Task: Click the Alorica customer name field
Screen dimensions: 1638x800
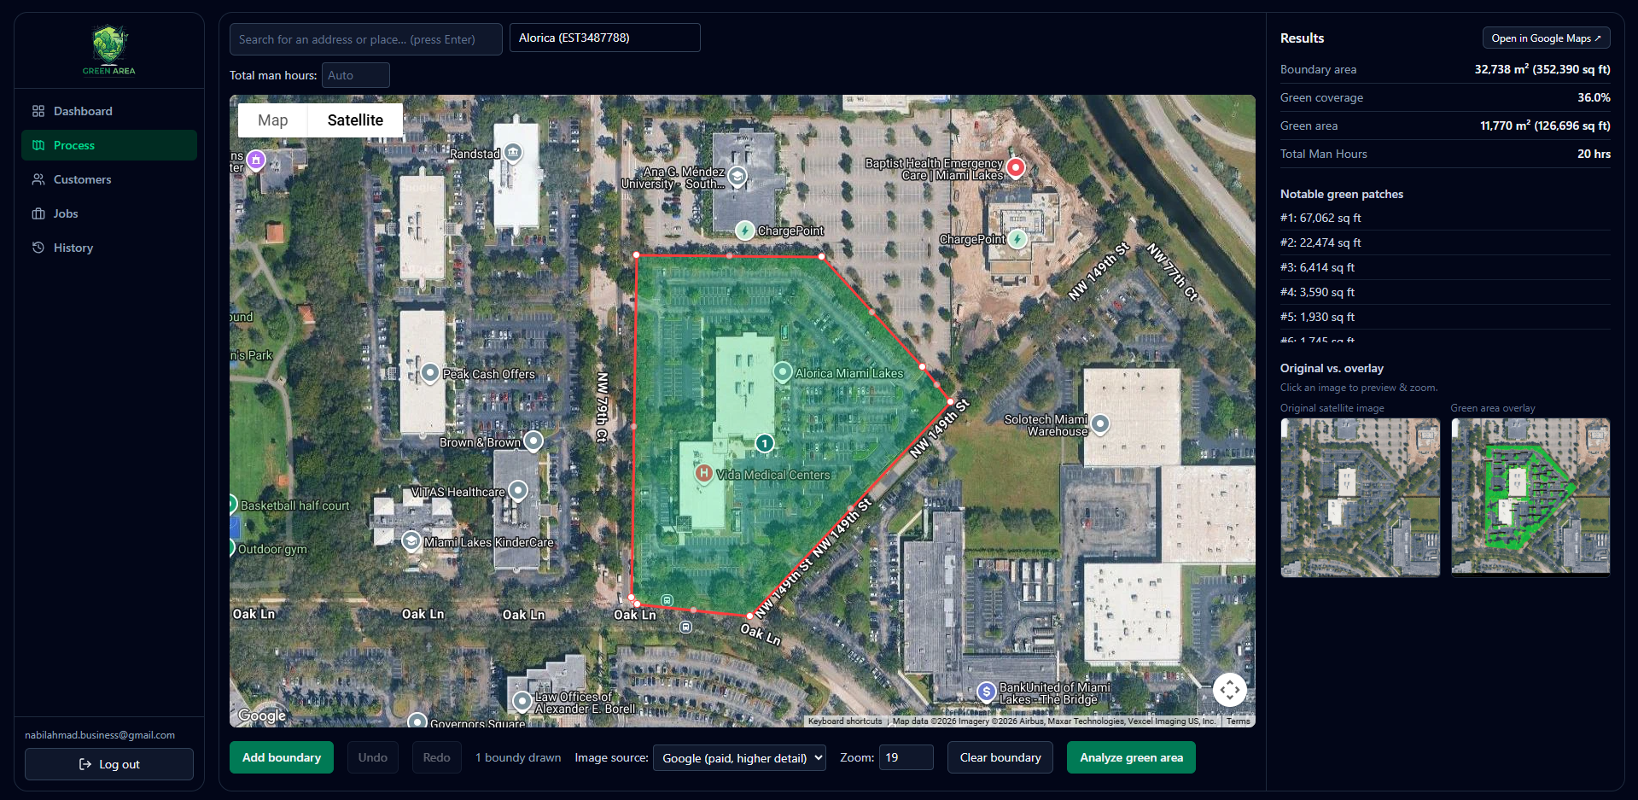Action: (605, 38)
